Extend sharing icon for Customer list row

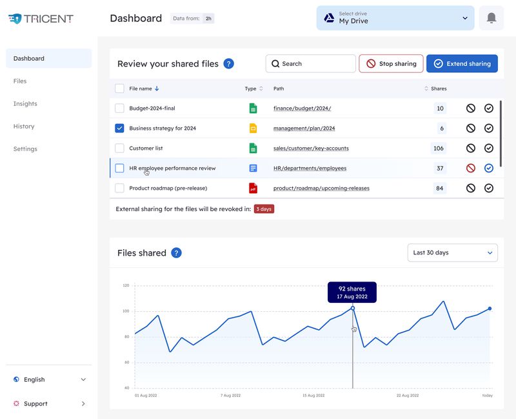point(489,148)
